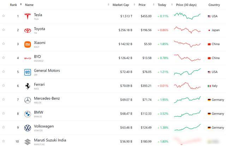The height and width of the screenshot is (146, 226).
Task: Click the Toyota logo icon
Action: coord(28,30)
